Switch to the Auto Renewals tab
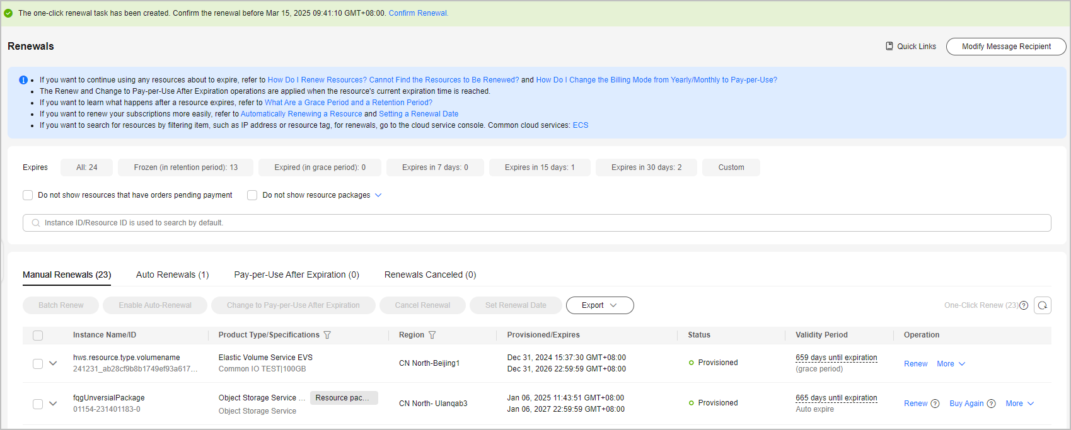Screen dimensions: 1071x430 pos(172,274)
